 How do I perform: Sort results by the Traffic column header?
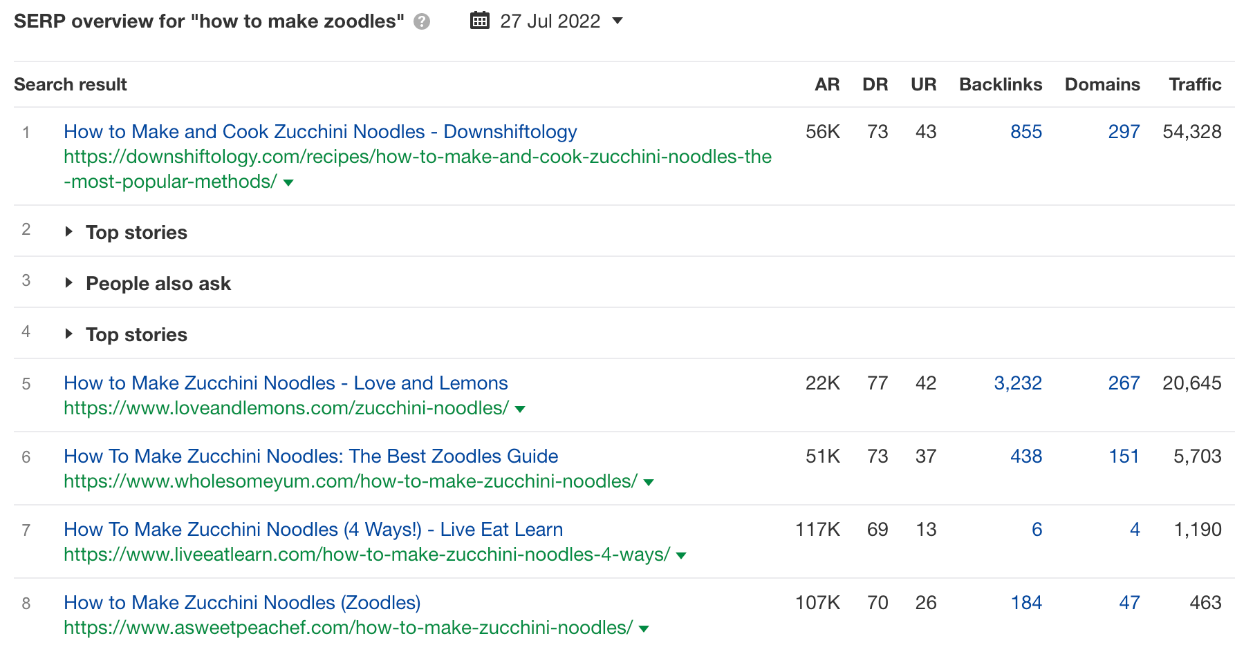point(1194,84)
